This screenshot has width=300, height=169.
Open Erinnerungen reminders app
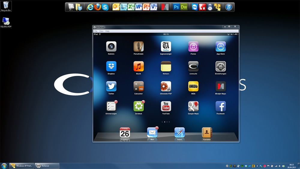(111, 106)
